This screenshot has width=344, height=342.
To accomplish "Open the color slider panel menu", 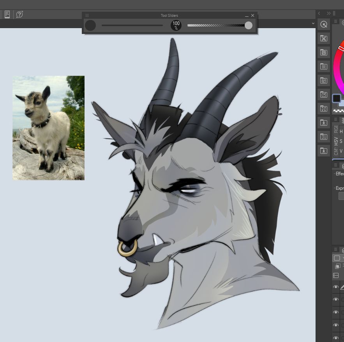I will (x=335, y=119).
